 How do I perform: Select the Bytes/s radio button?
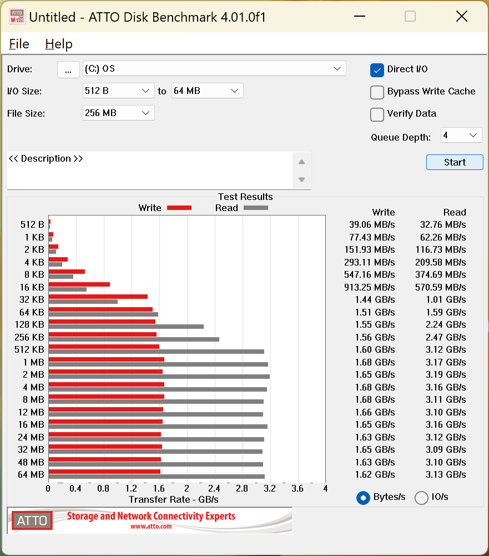point(363,498)
